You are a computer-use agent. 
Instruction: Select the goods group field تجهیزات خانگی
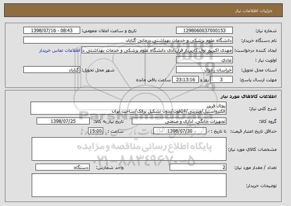pos(179,121)
